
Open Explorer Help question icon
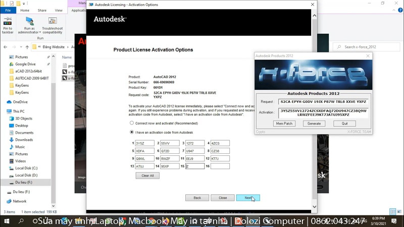tap(400, 10)
